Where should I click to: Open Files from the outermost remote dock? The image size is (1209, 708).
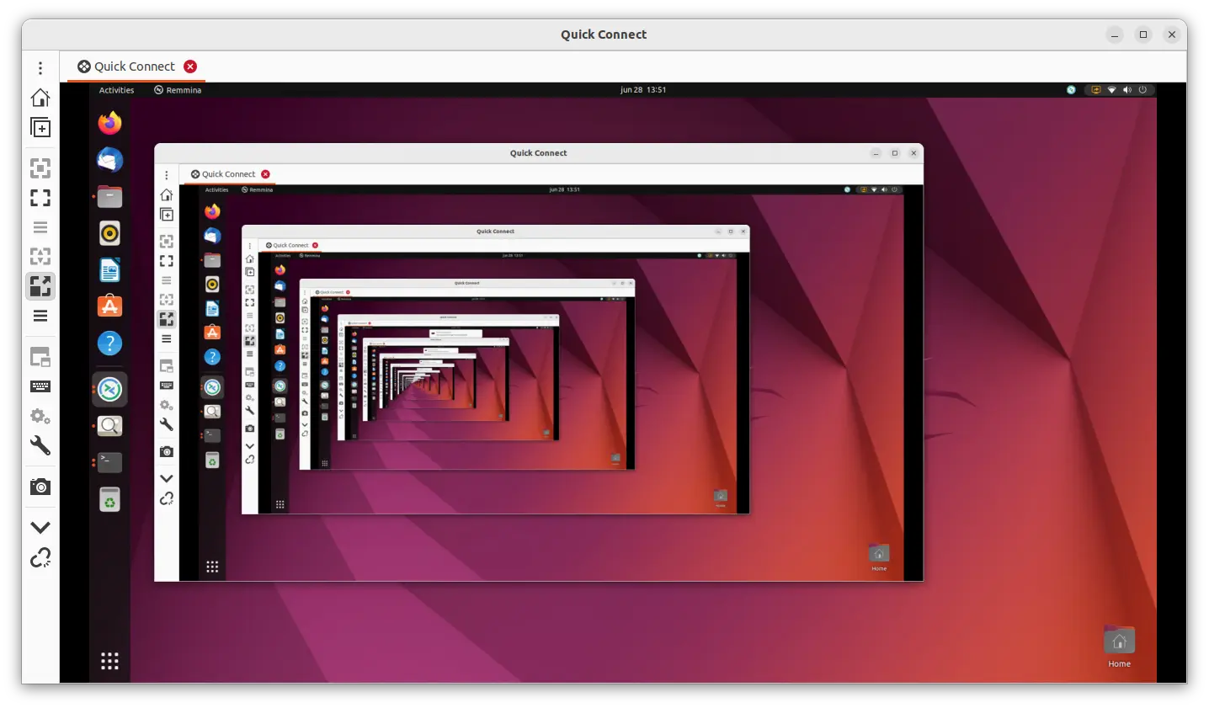109,197
